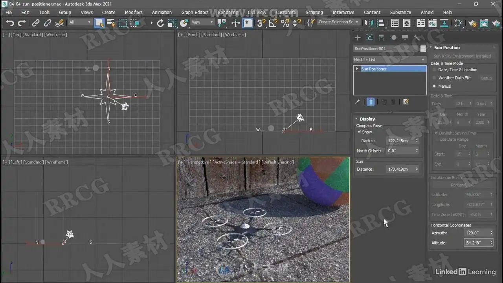
Task: Open the Utilities wrench panel
Action: point(417,38)
